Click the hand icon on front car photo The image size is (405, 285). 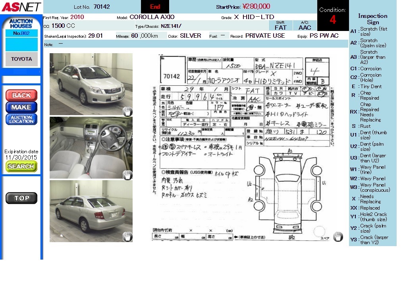tap(127, 111)
